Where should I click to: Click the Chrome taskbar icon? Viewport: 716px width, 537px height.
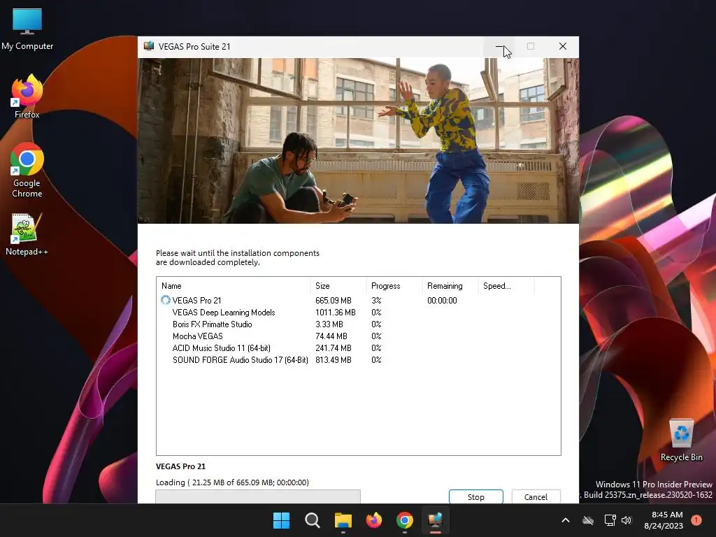(x=405, y=520)
